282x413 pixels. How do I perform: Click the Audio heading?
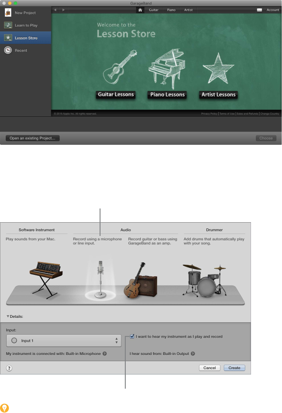tap(126, 230)
